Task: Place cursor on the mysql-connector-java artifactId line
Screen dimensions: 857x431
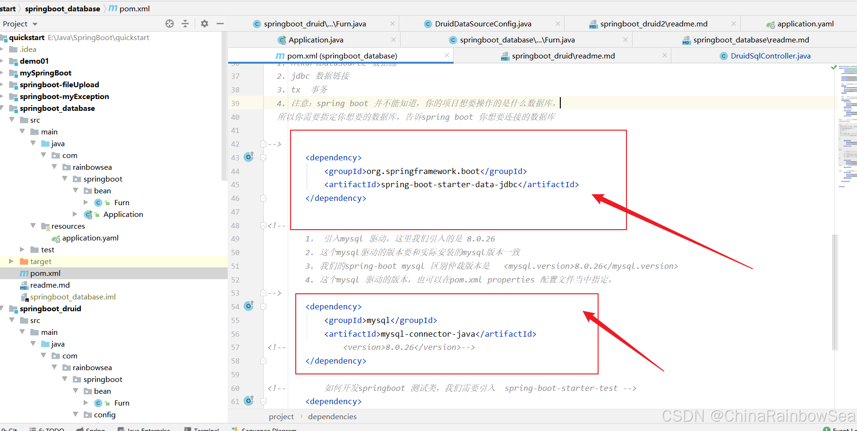Action: 430,334
